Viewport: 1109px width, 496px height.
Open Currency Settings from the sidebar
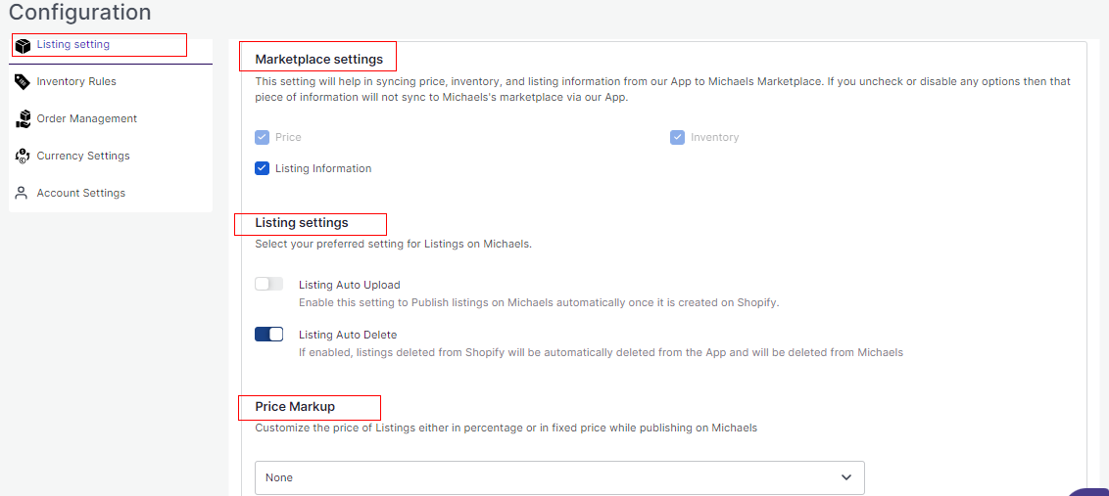[x=83, y=157]
